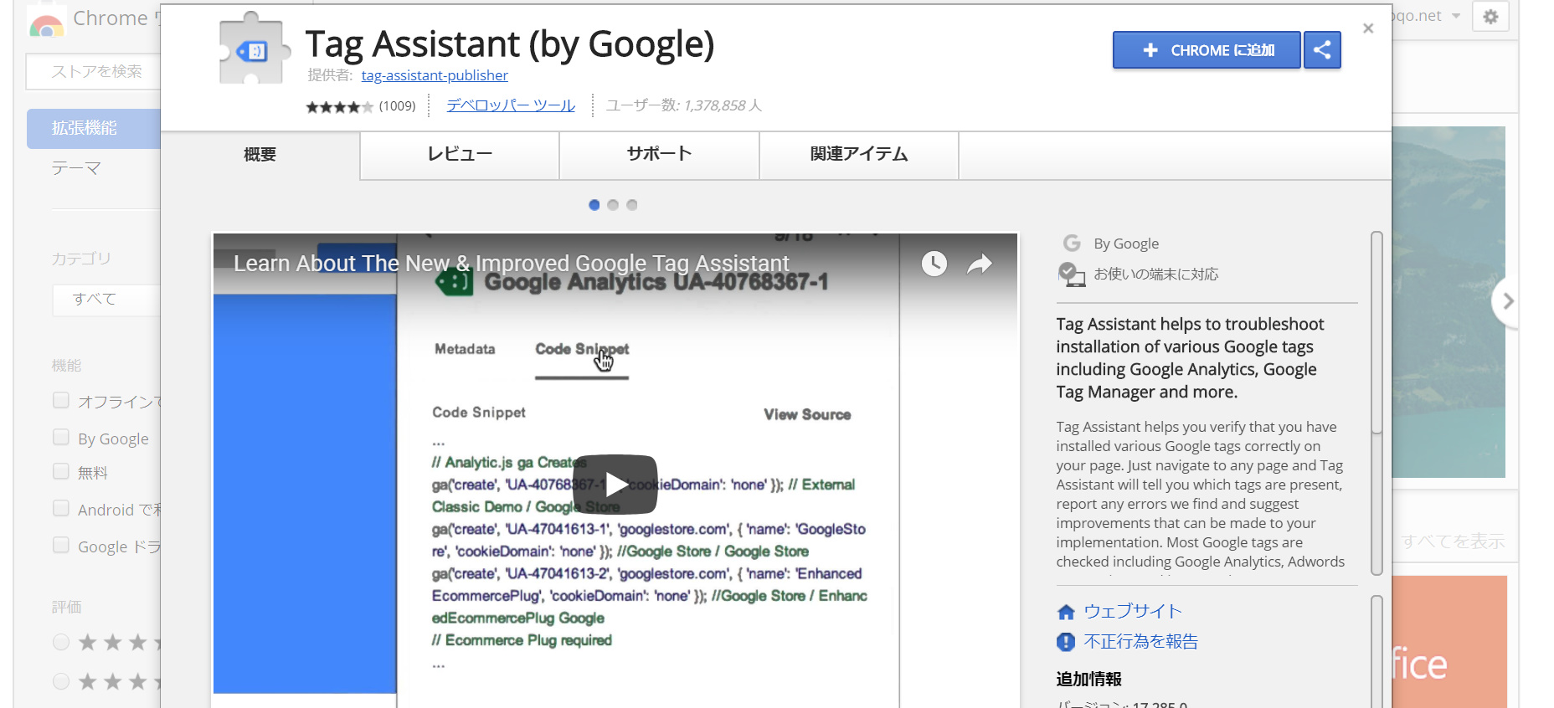The width and height of the screenshot is (1554, 708).
Task: Click the next arrow on the right edge
Action: [1507, 301]
